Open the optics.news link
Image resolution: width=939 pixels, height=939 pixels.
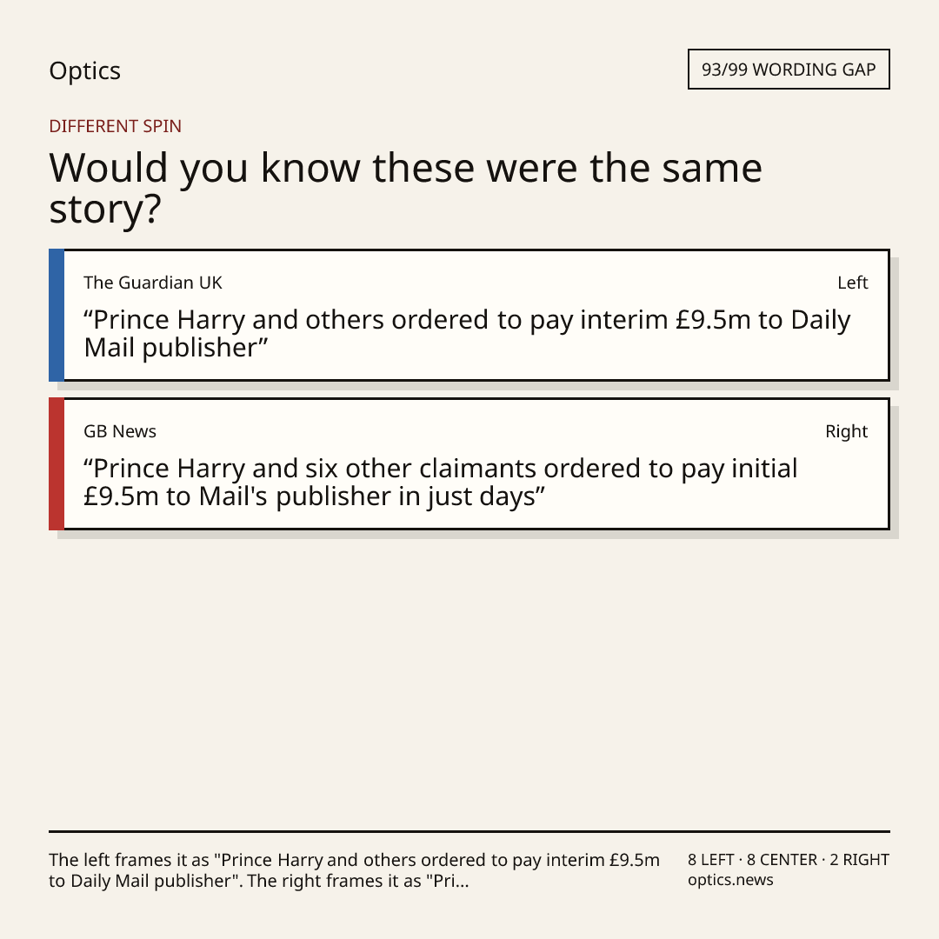pyautogui.click(x=730, y=880)
